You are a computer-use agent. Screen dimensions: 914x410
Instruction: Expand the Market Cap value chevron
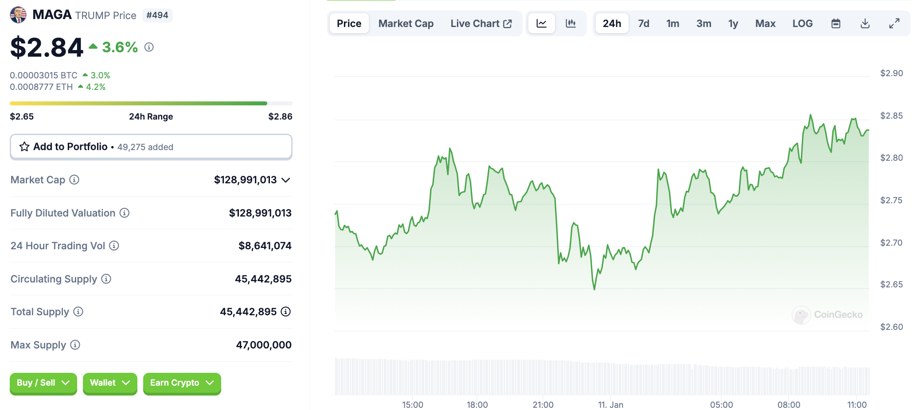(x=286, y=180)
